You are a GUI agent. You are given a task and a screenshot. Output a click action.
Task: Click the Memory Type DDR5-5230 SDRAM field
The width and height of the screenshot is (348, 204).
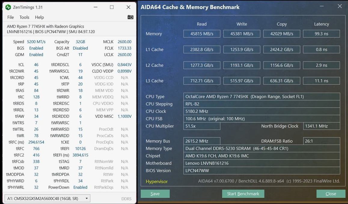262,148
